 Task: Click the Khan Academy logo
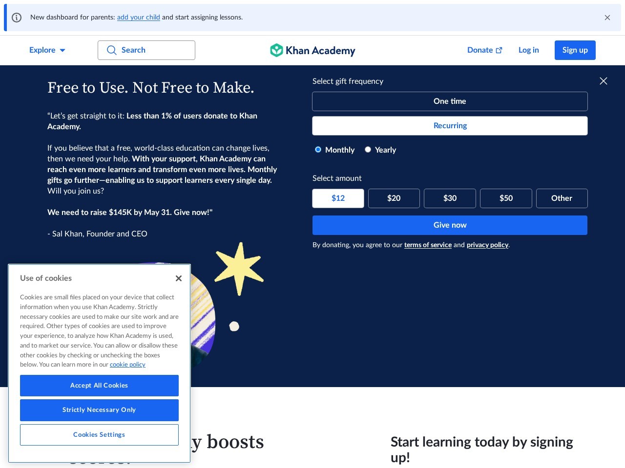click(312, 50)
